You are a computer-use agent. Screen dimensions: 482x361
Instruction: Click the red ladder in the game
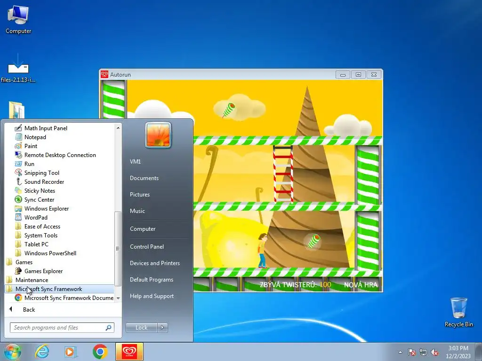click(x=283, y=174)
